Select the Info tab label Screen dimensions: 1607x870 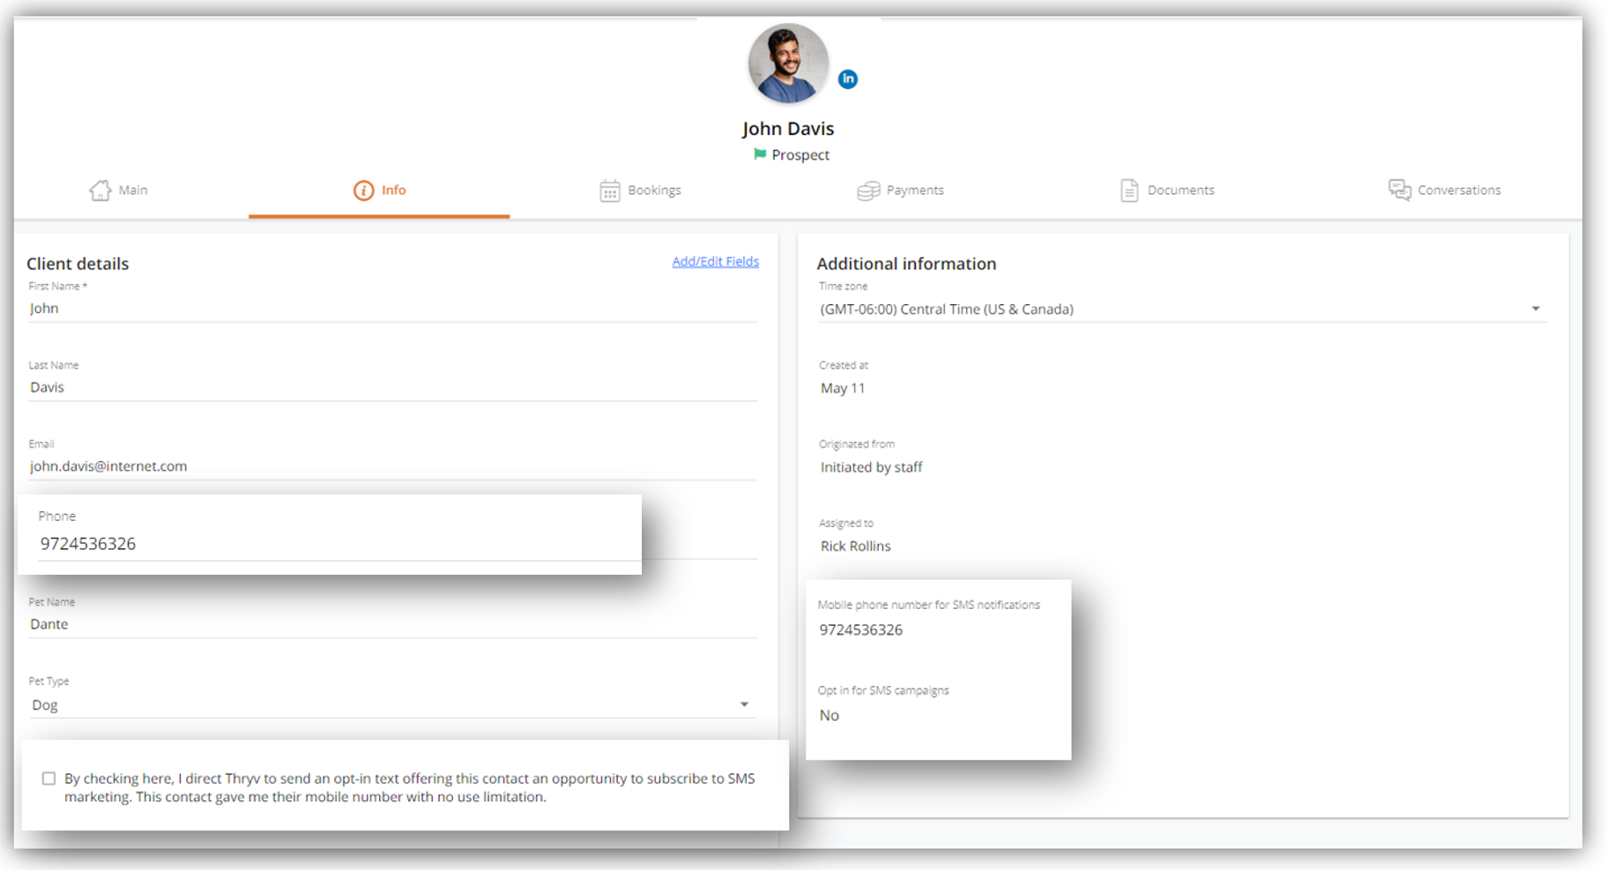tap(393, 190)
